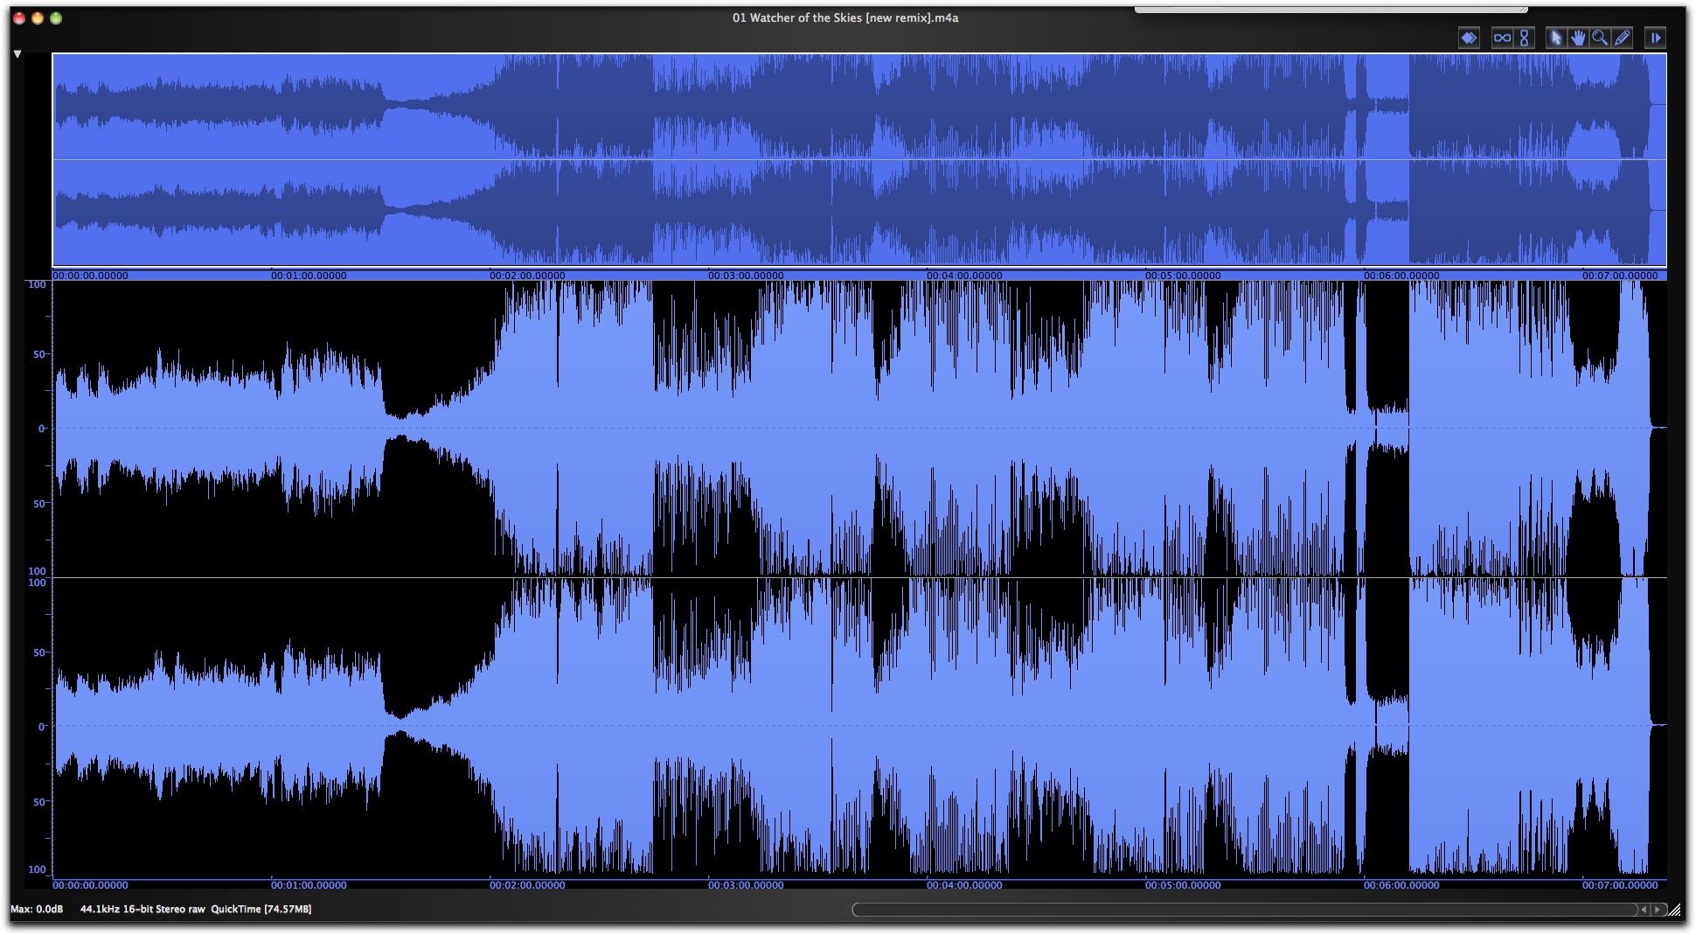Click the overlapping diamonds toolbar icon
The image size is (1696, 935).
tap(1469, 38)
